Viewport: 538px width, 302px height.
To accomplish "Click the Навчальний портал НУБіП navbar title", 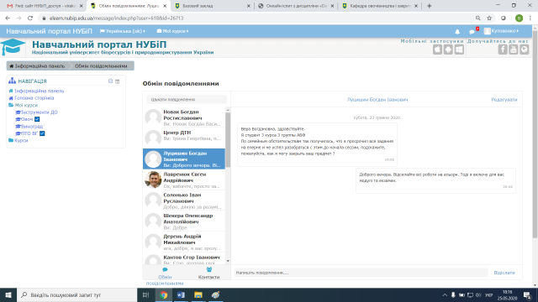I will pos(49,31).
